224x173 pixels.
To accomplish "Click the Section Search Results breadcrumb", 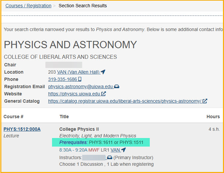I will [x=83, y=6].
